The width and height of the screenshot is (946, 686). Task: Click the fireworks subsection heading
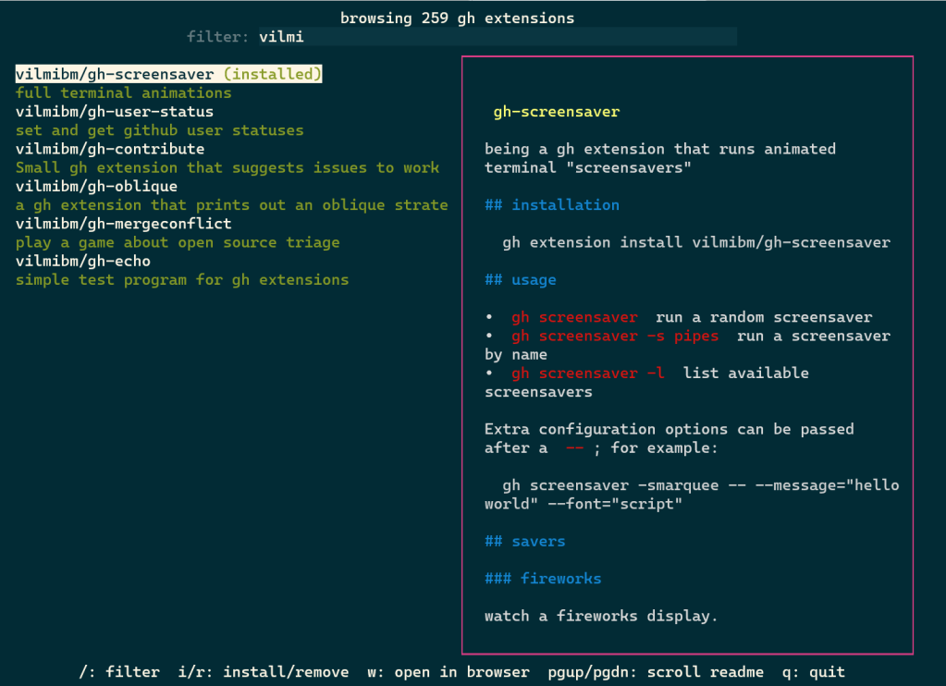coord(542,579)
